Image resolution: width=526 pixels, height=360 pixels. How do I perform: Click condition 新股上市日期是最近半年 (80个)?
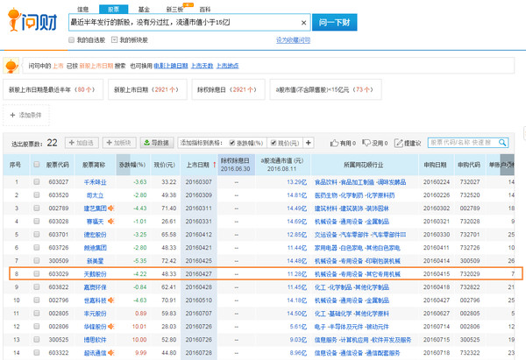pyautogui.click(x=53, y=89)
